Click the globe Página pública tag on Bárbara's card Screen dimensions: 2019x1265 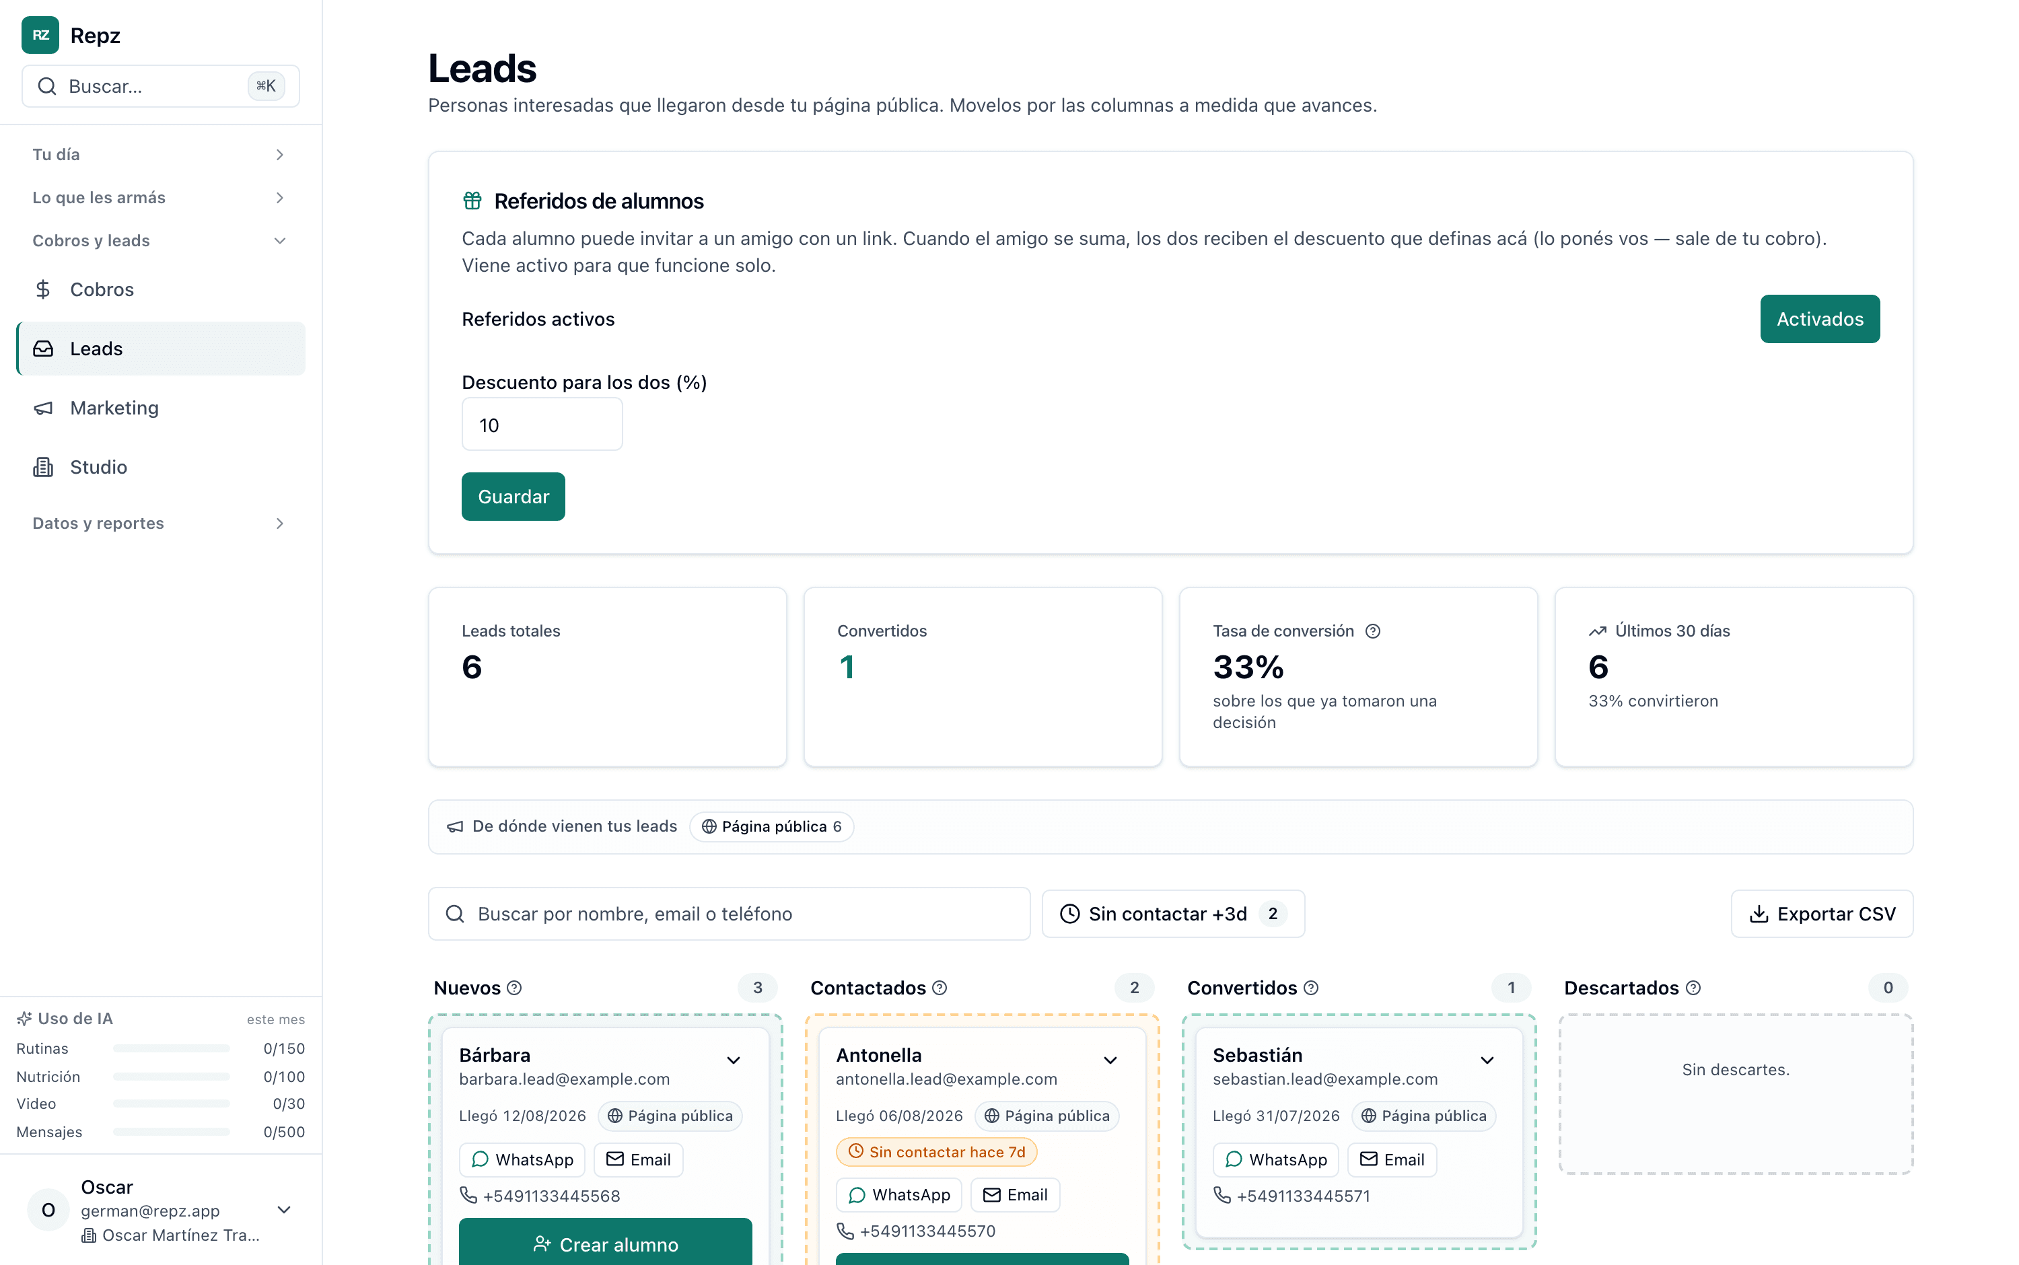pyautogui.click(x=670, y=1116)
